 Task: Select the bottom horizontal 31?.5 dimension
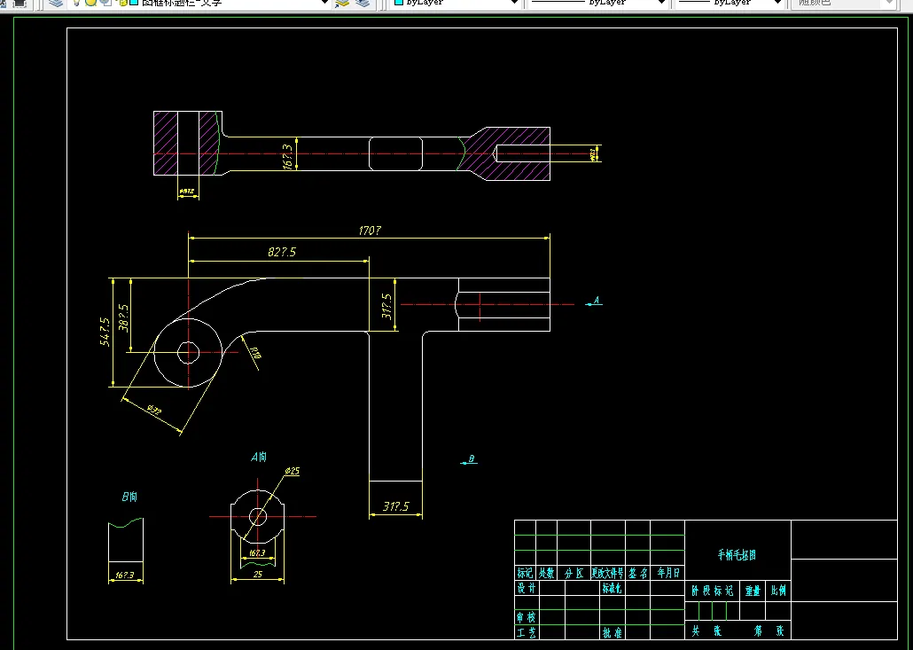click(396, 506)
